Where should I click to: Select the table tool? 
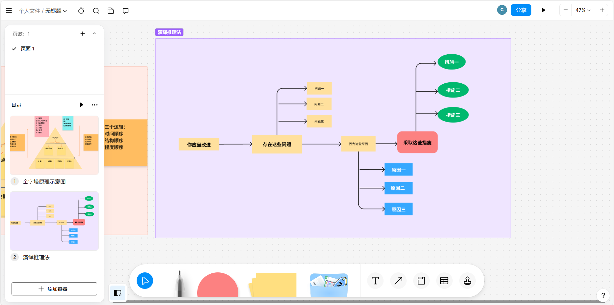[444, 281]
